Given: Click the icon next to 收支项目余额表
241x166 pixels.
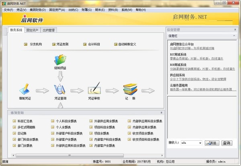Looking at the screenshot, I should coord(129,134).
